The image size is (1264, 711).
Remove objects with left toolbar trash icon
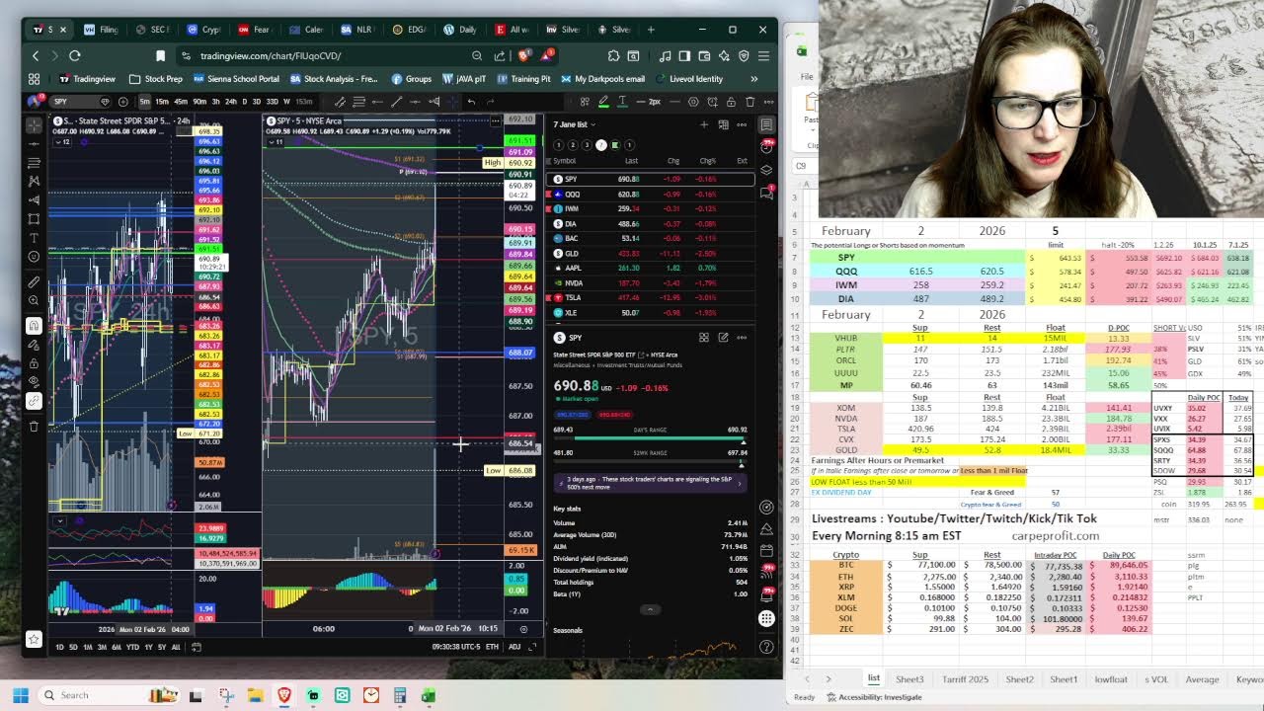tap(34, 427)
